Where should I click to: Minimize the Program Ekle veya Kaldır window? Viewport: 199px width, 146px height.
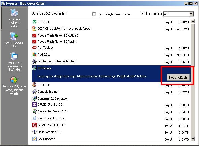186,3
